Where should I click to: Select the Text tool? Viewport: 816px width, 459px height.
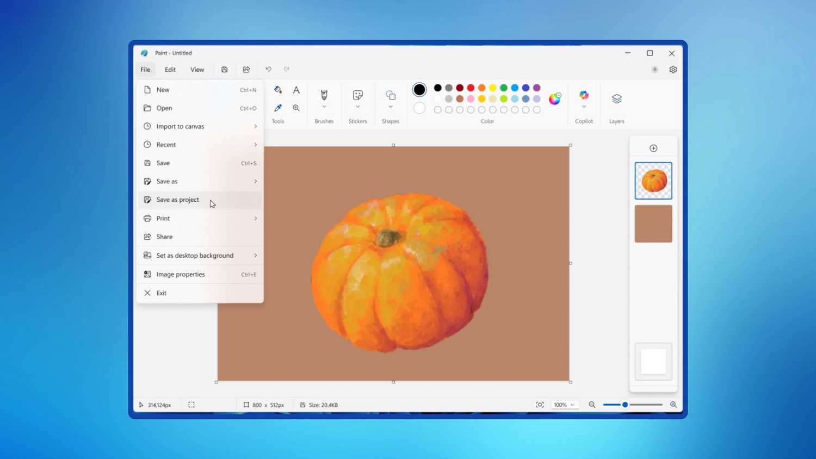(x=296, y=90)
